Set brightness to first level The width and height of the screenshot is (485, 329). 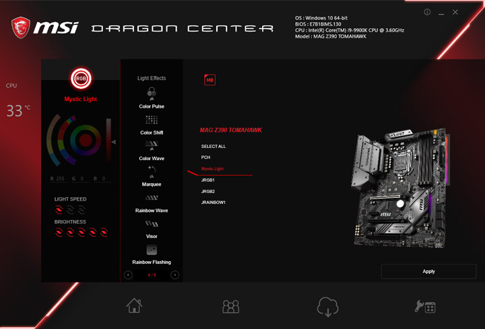(x=59, y=232)
